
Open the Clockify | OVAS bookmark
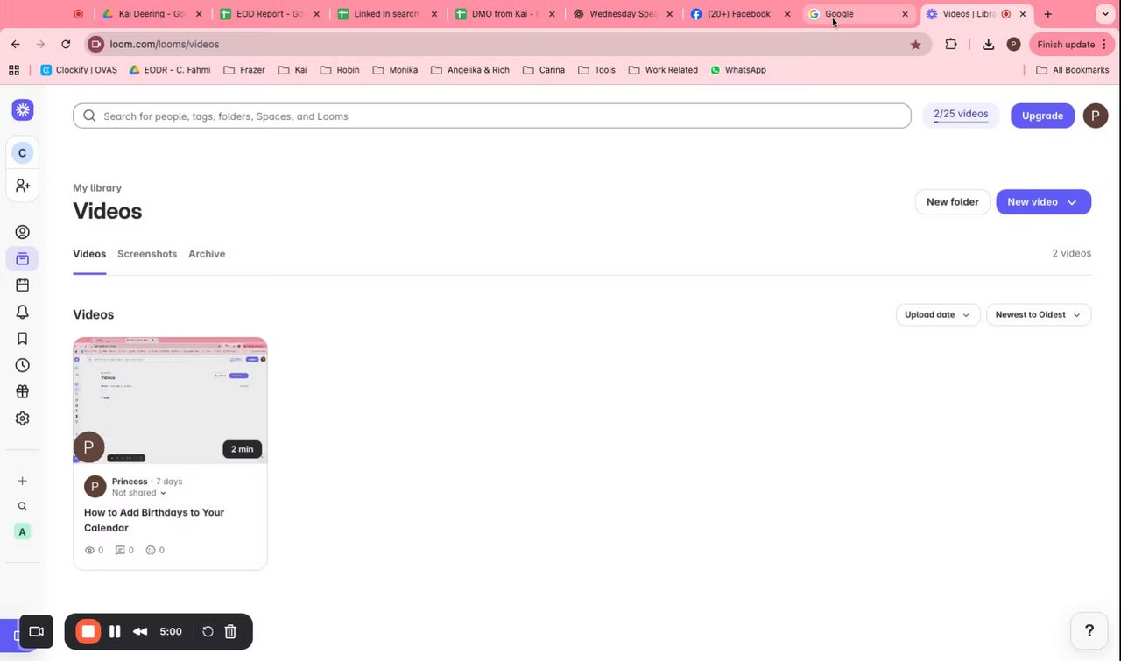[79, 70]
